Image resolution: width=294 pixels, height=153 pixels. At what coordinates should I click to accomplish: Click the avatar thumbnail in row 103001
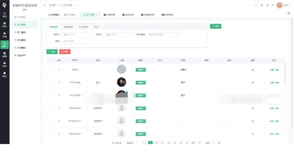122,69
